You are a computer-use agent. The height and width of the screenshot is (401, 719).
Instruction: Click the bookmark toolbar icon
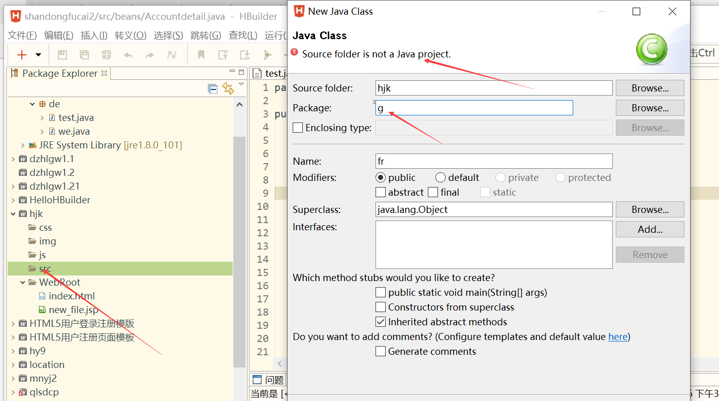[x=201, y=55]
